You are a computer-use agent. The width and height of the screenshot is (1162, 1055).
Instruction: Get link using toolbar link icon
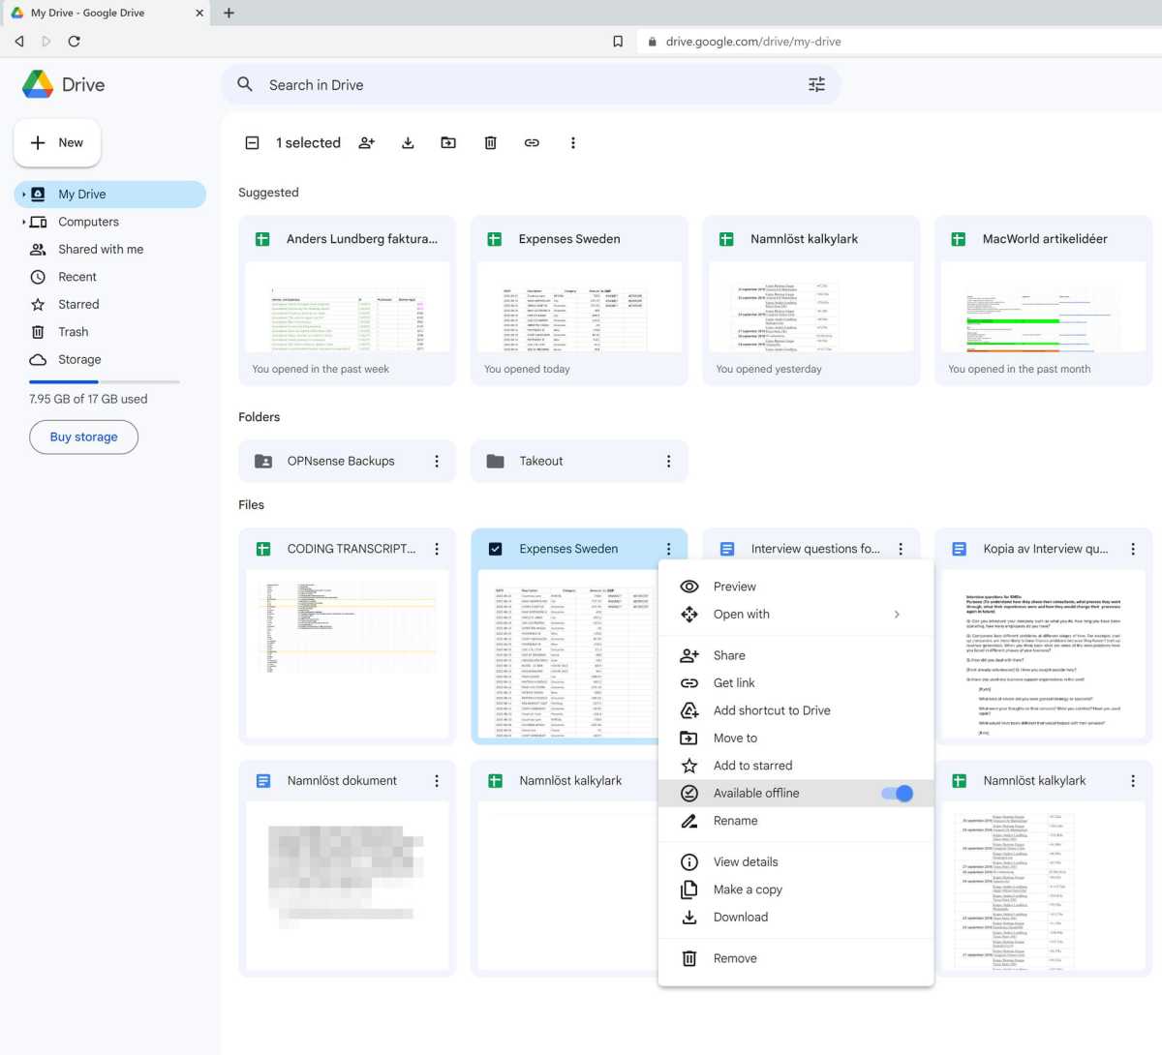532,143
